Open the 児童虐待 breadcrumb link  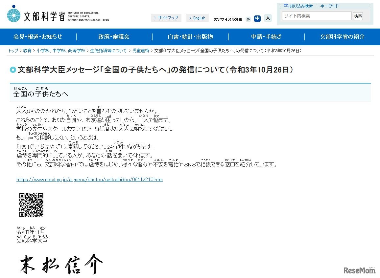pyautogui.click(x=141, y=51)
